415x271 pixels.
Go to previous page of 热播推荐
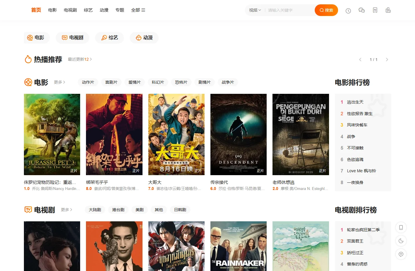[x=360, y=60]
